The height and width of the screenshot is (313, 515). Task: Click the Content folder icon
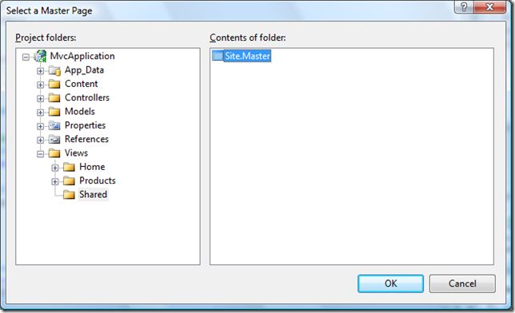tap(54, 84)
